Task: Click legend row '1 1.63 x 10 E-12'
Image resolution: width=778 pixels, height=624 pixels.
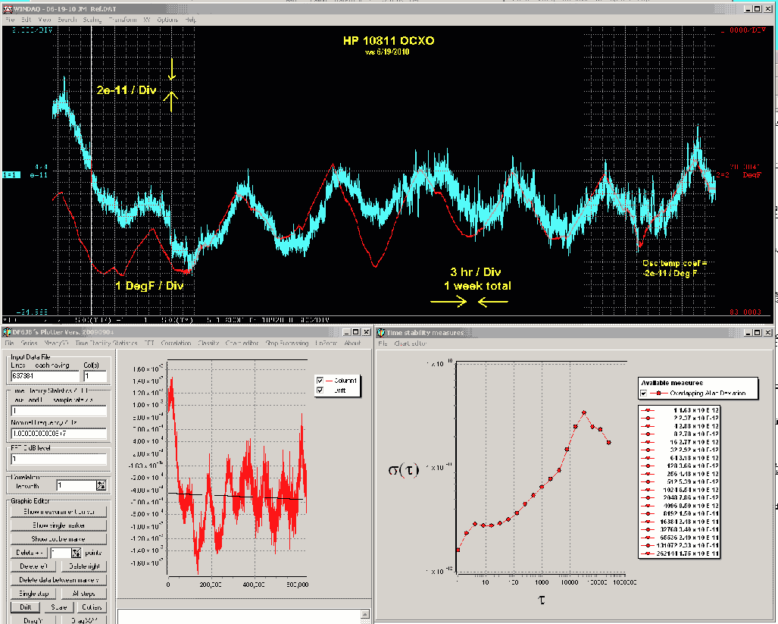Action: (x=679, y=410)
